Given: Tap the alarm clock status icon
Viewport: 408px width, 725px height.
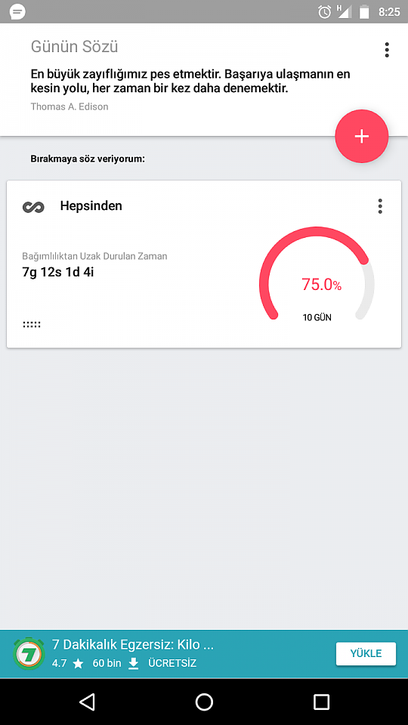Looking at the screenshot, I should coord(325,11).
